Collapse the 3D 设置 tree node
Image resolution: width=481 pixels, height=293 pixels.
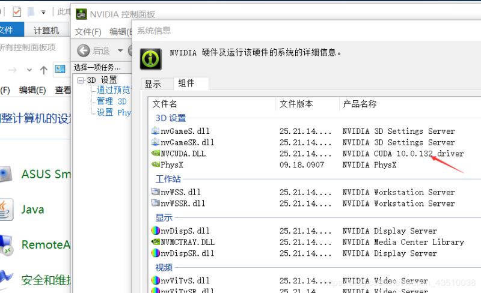pos(81,80)
